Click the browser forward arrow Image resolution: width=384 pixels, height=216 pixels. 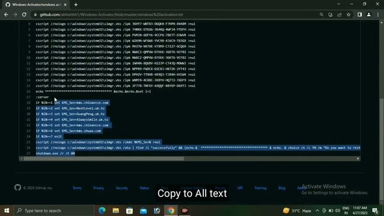tap(15, 14)
